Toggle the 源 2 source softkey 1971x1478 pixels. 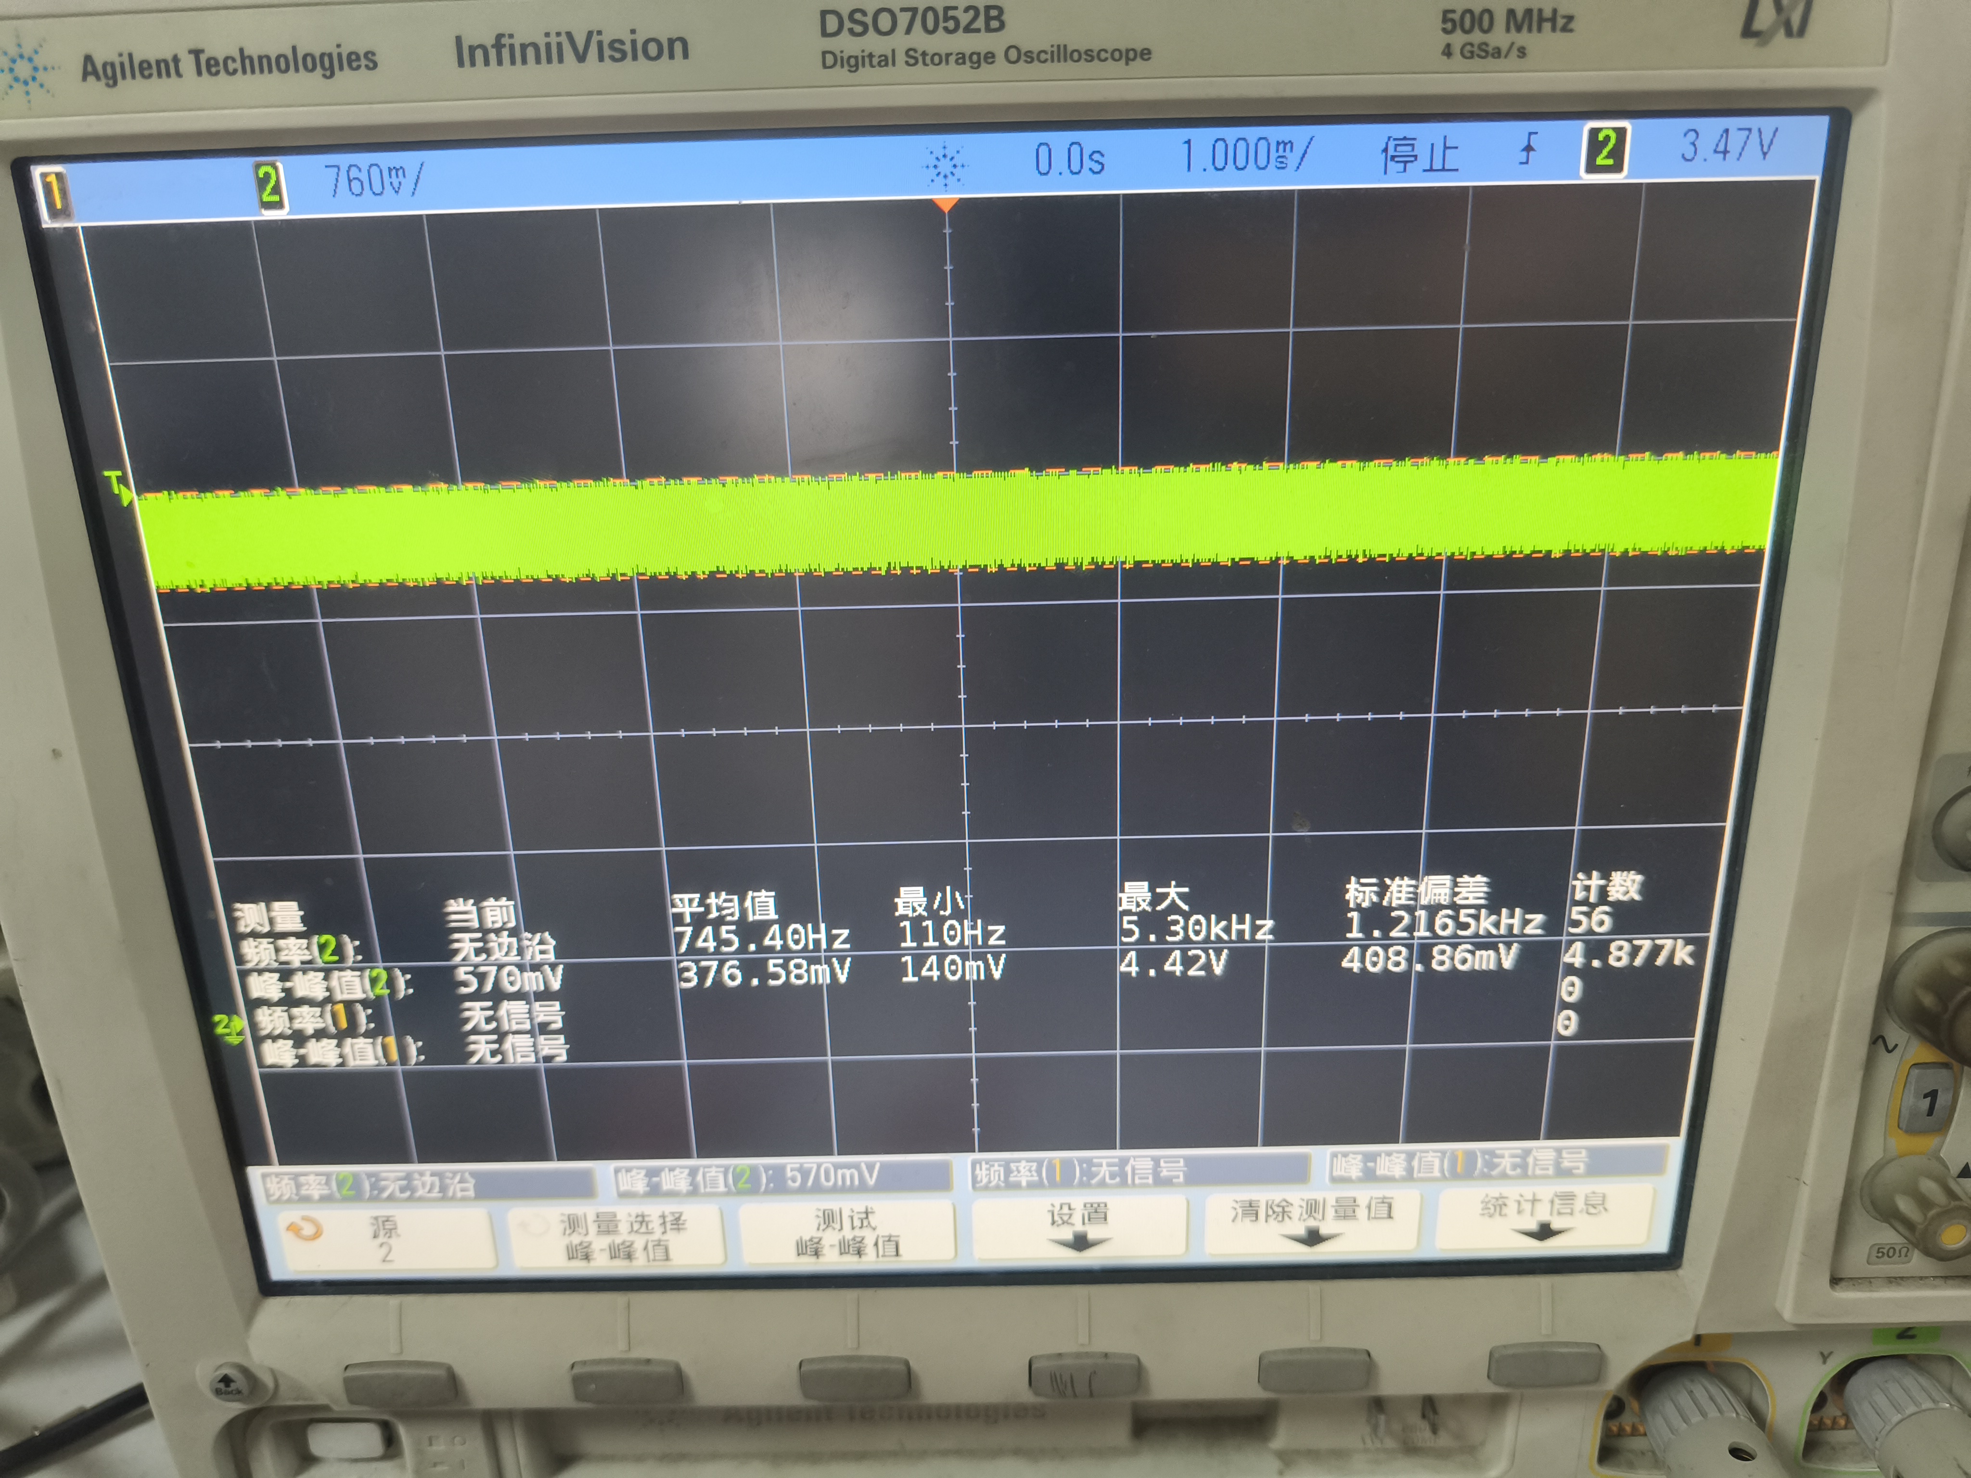(x=387, y=1239)
